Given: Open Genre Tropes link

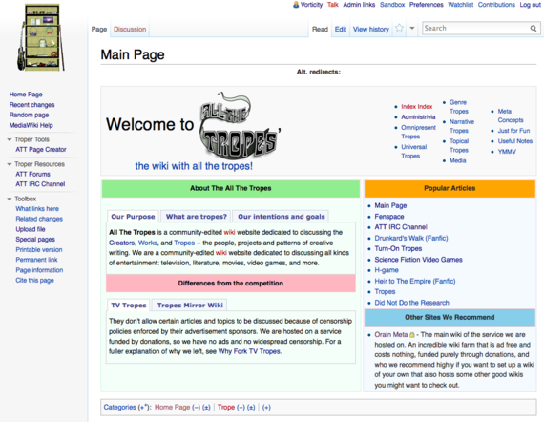Looking at the screenshot, I should point(459,107).
